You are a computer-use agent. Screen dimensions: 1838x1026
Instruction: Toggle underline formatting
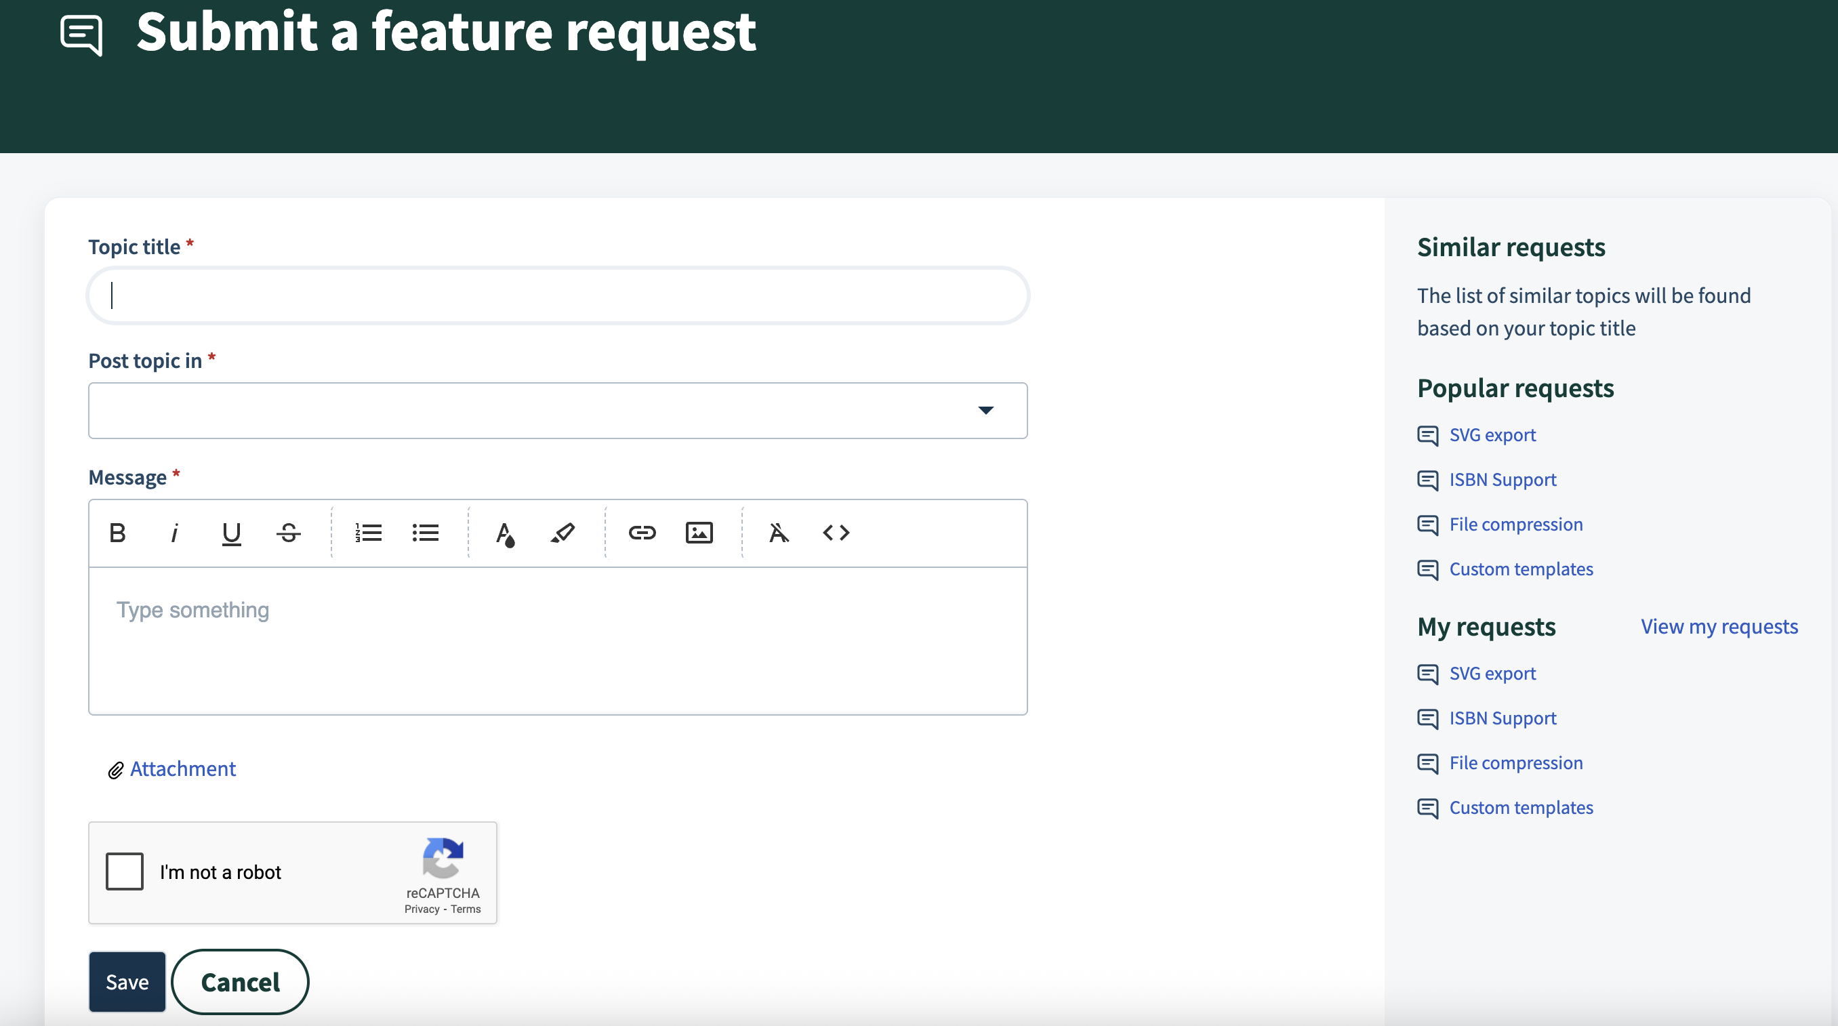point(231,533)
